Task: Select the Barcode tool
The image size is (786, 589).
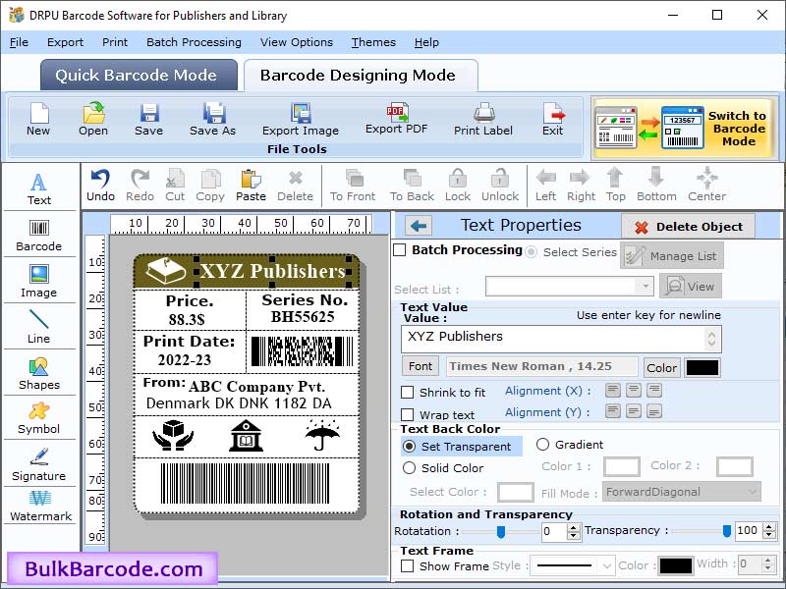Action: click(39, 236)
